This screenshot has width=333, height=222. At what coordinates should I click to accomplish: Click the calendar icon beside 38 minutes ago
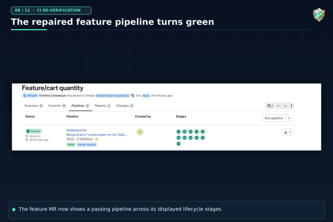(27, 140)
